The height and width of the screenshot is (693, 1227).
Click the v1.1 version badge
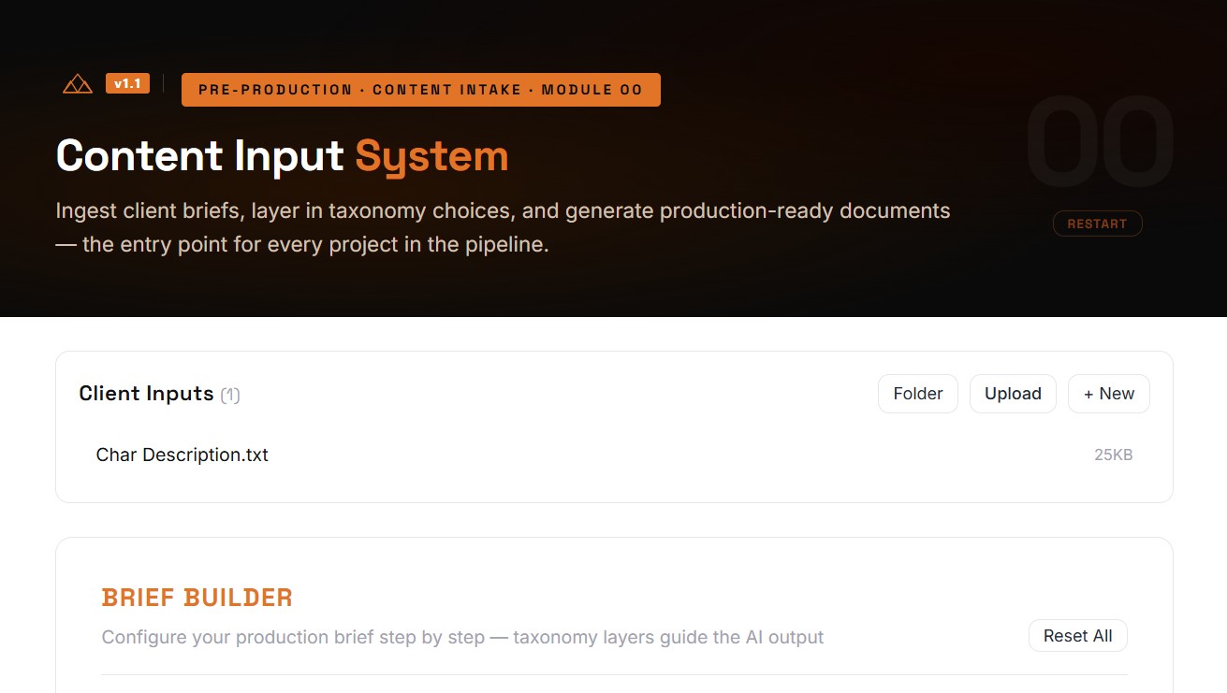pos(127,83)
